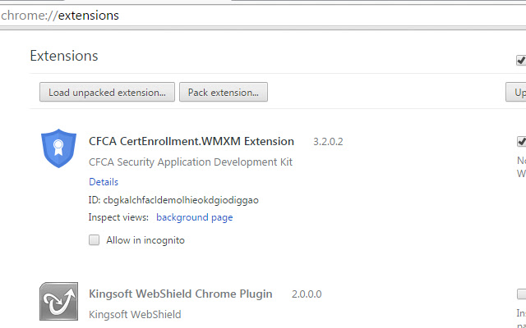Click the Kingsoft WebShield extension icon
Viewport: 526px width, 328px height.
[x=58, y=301]
